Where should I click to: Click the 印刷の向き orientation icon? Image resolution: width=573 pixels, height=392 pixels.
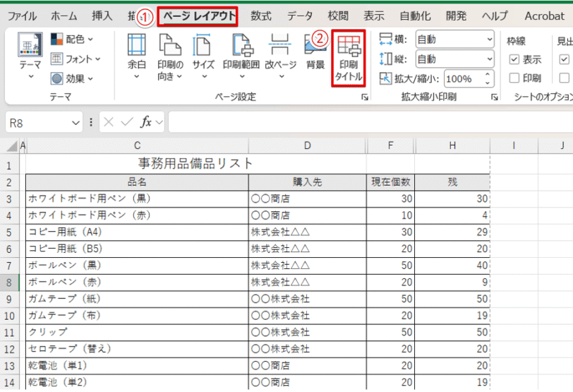pyautogui.click(x=170, y=44)
